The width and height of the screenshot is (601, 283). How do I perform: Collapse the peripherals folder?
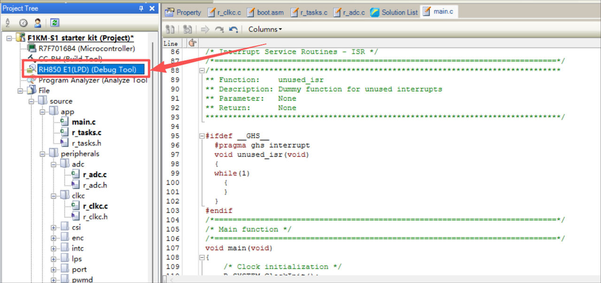[43, 153]
